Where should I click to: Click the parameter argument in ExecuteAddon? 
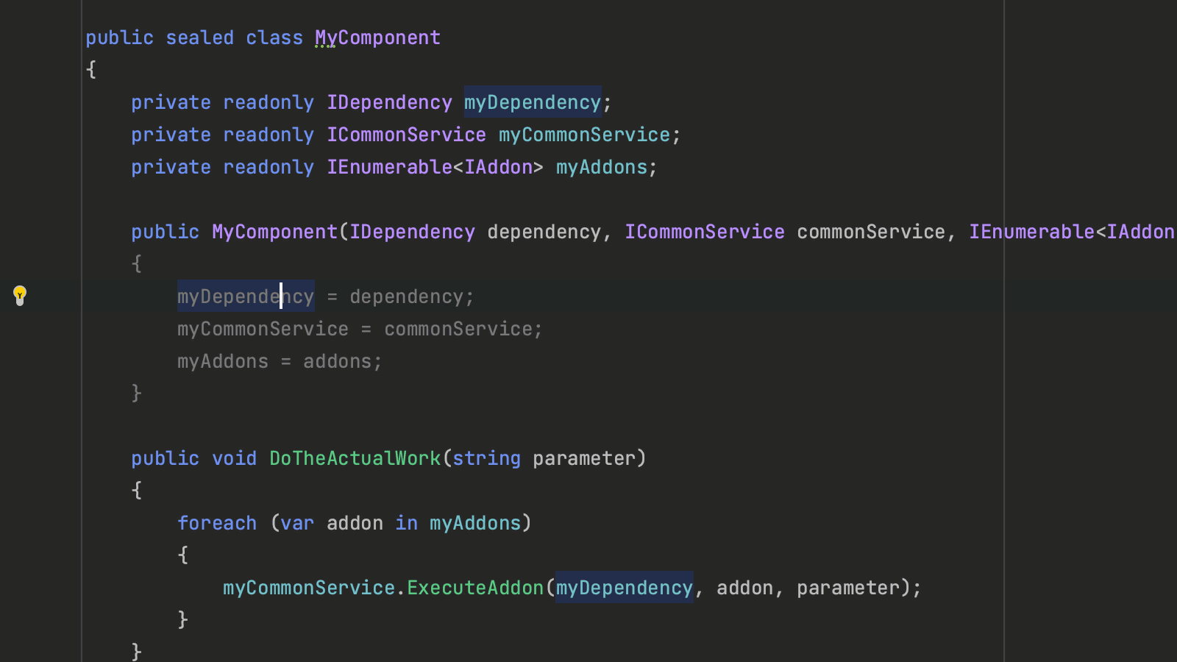coord(847,587)
